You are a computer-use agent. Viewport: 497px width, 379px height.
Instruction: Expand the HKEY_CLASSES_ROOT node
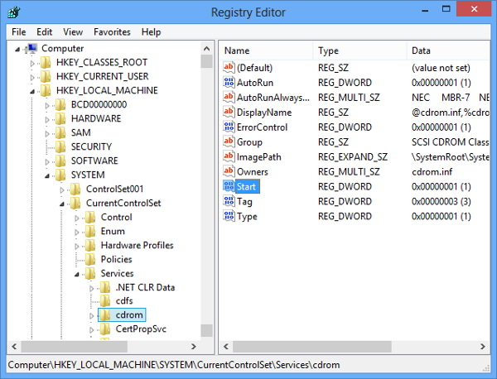[x=32, y=64]
